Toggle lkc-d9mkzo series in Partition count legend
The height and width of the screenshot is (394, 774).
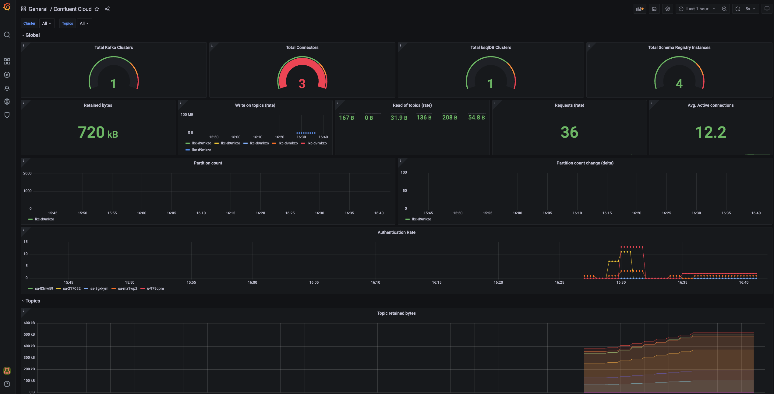(44, 219)
